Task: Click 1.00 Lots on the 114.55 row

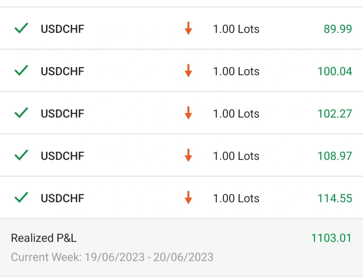Action: [236, 198]
